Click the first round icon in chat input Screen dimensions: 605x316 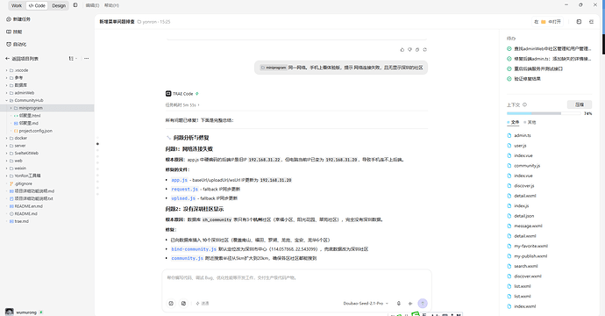pos(171,303)
